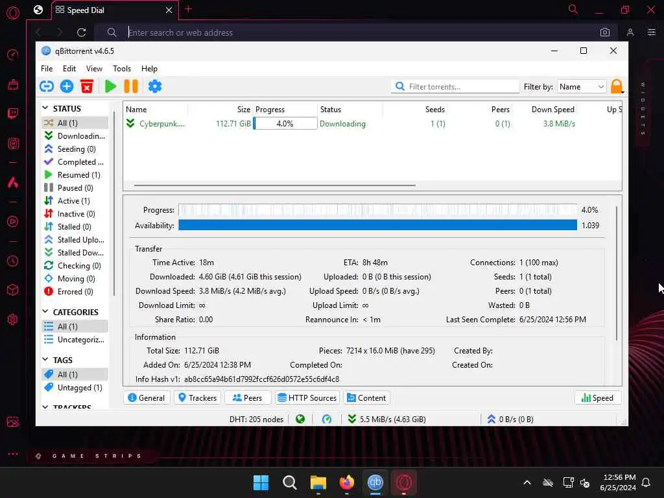664x498 pixels.
Task: Switch to the Peers tab
Action: 248,397
